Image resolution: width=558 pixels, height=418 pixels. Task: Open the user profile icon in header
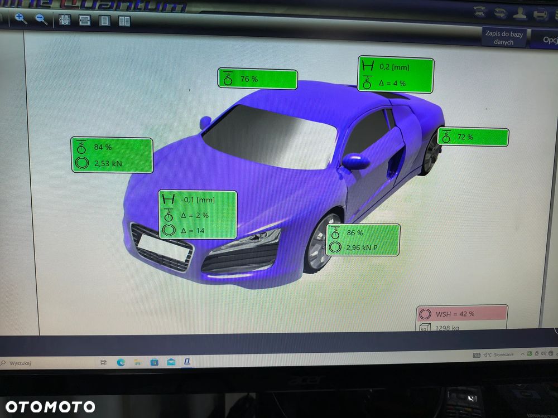click(520, 13)
